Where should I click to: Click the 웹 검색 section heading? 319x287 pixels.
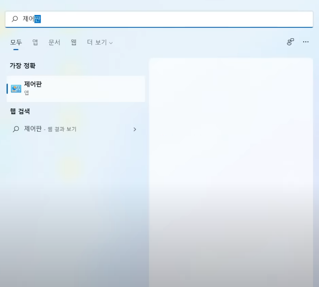pyautogui.click(x=20, y=111)
